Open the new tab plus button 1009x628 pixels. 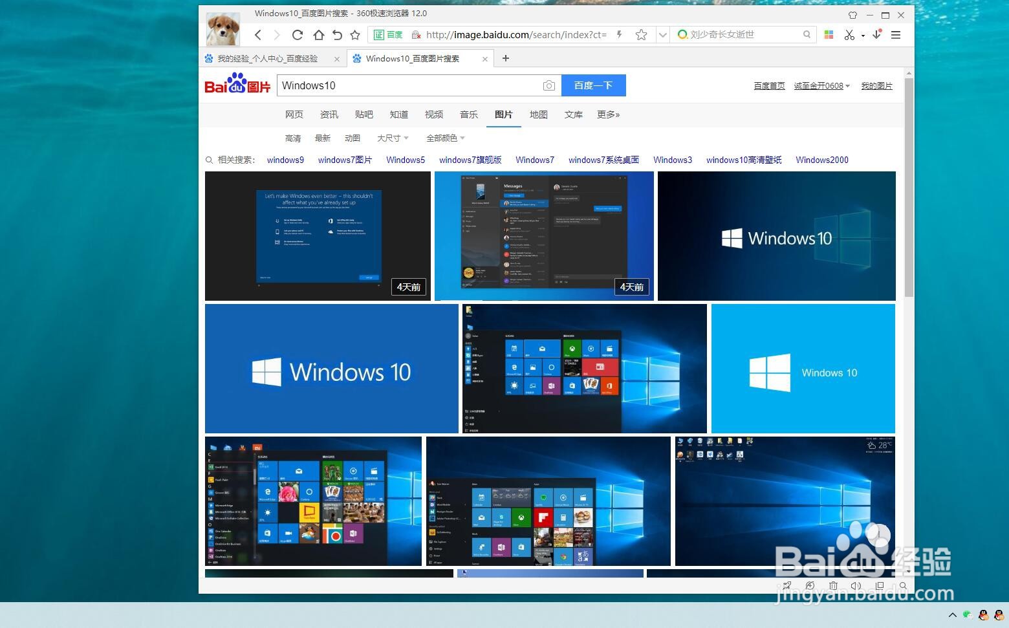pos(506,58)
